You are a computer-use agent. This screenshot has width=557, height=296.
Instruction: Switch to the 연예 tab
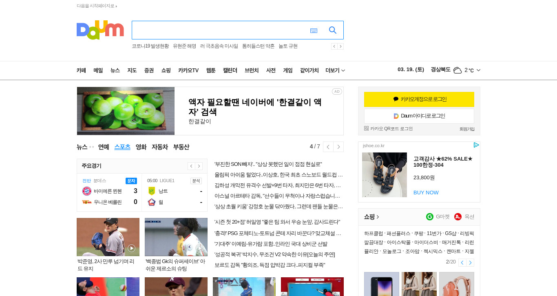tap(104, 147)
